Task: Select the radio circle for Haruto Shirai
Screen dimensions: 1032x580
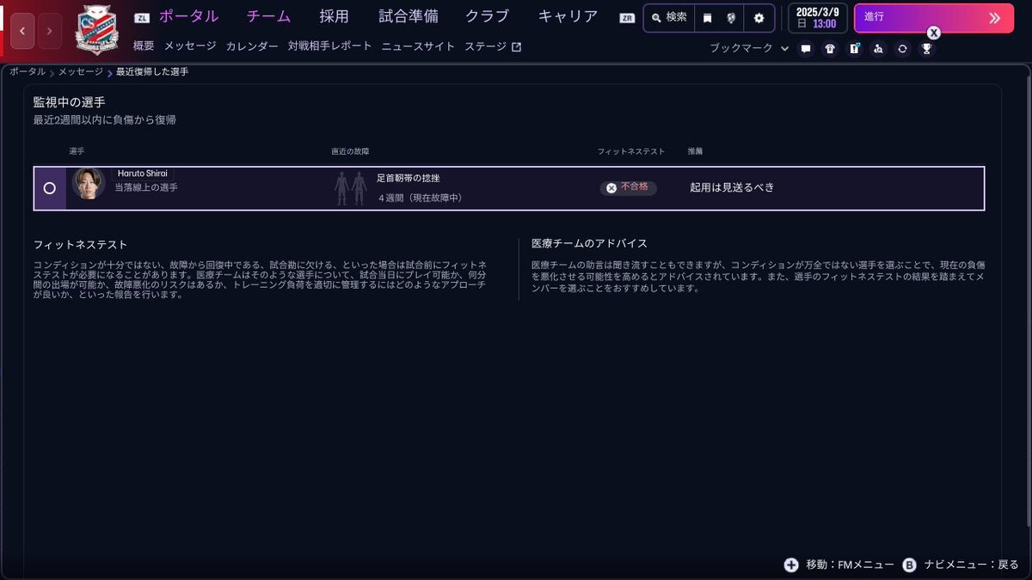Action: [49, 188]
